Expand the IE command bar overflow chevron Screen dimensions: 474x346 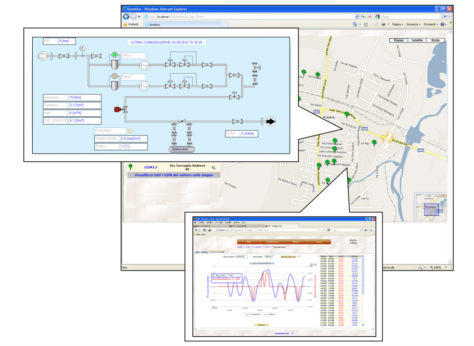point(451,23)
